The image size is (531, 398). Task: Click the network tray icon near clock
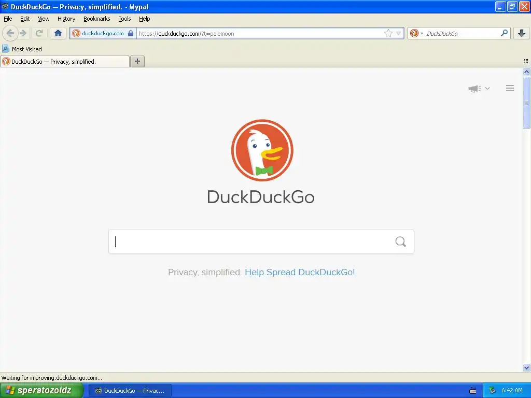[492, 391]
